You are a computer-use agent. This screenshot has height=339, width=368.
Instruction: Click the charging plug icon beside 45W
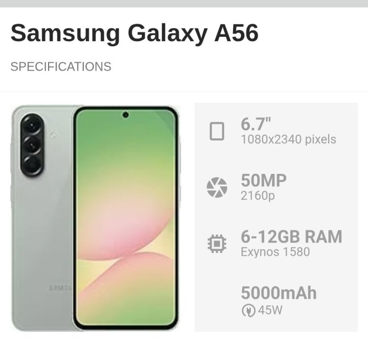tap(248, 310)
